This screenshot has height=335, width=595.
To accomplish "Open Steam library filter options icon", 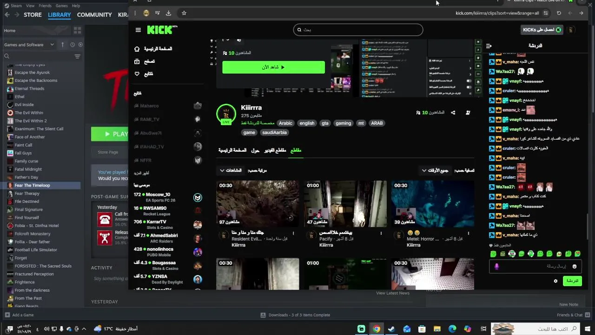I will click(x=78, y=56).
